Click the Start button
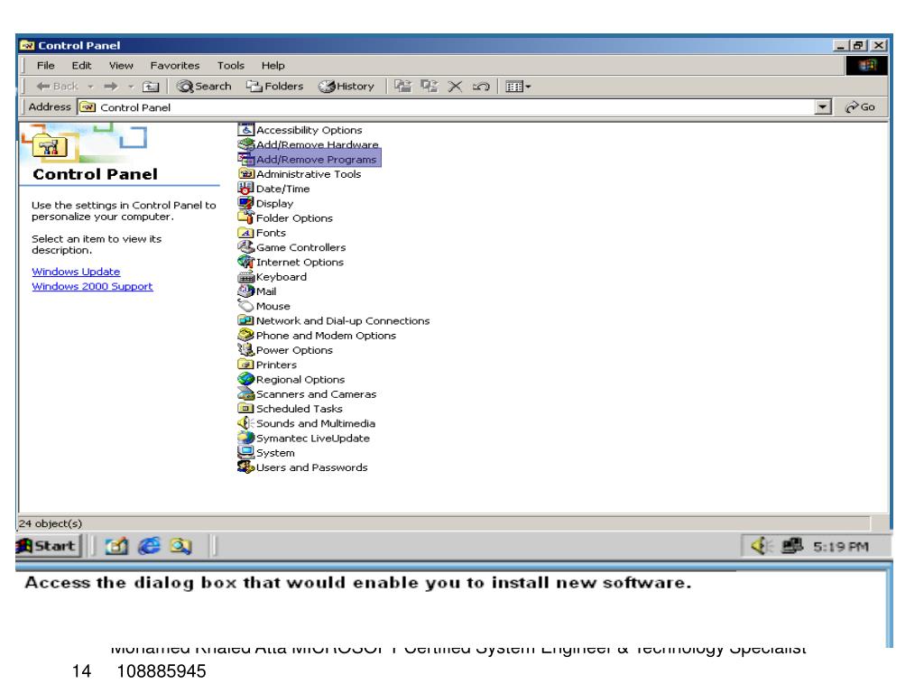 47,546
